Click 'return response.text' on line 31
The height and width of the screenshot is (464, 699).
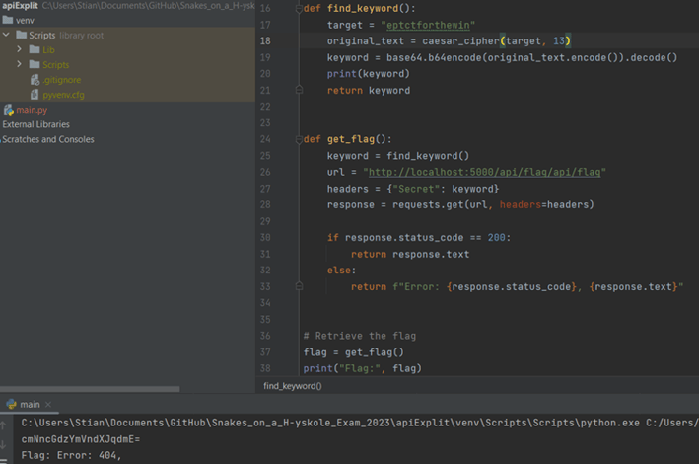click(x=410, y=254)
